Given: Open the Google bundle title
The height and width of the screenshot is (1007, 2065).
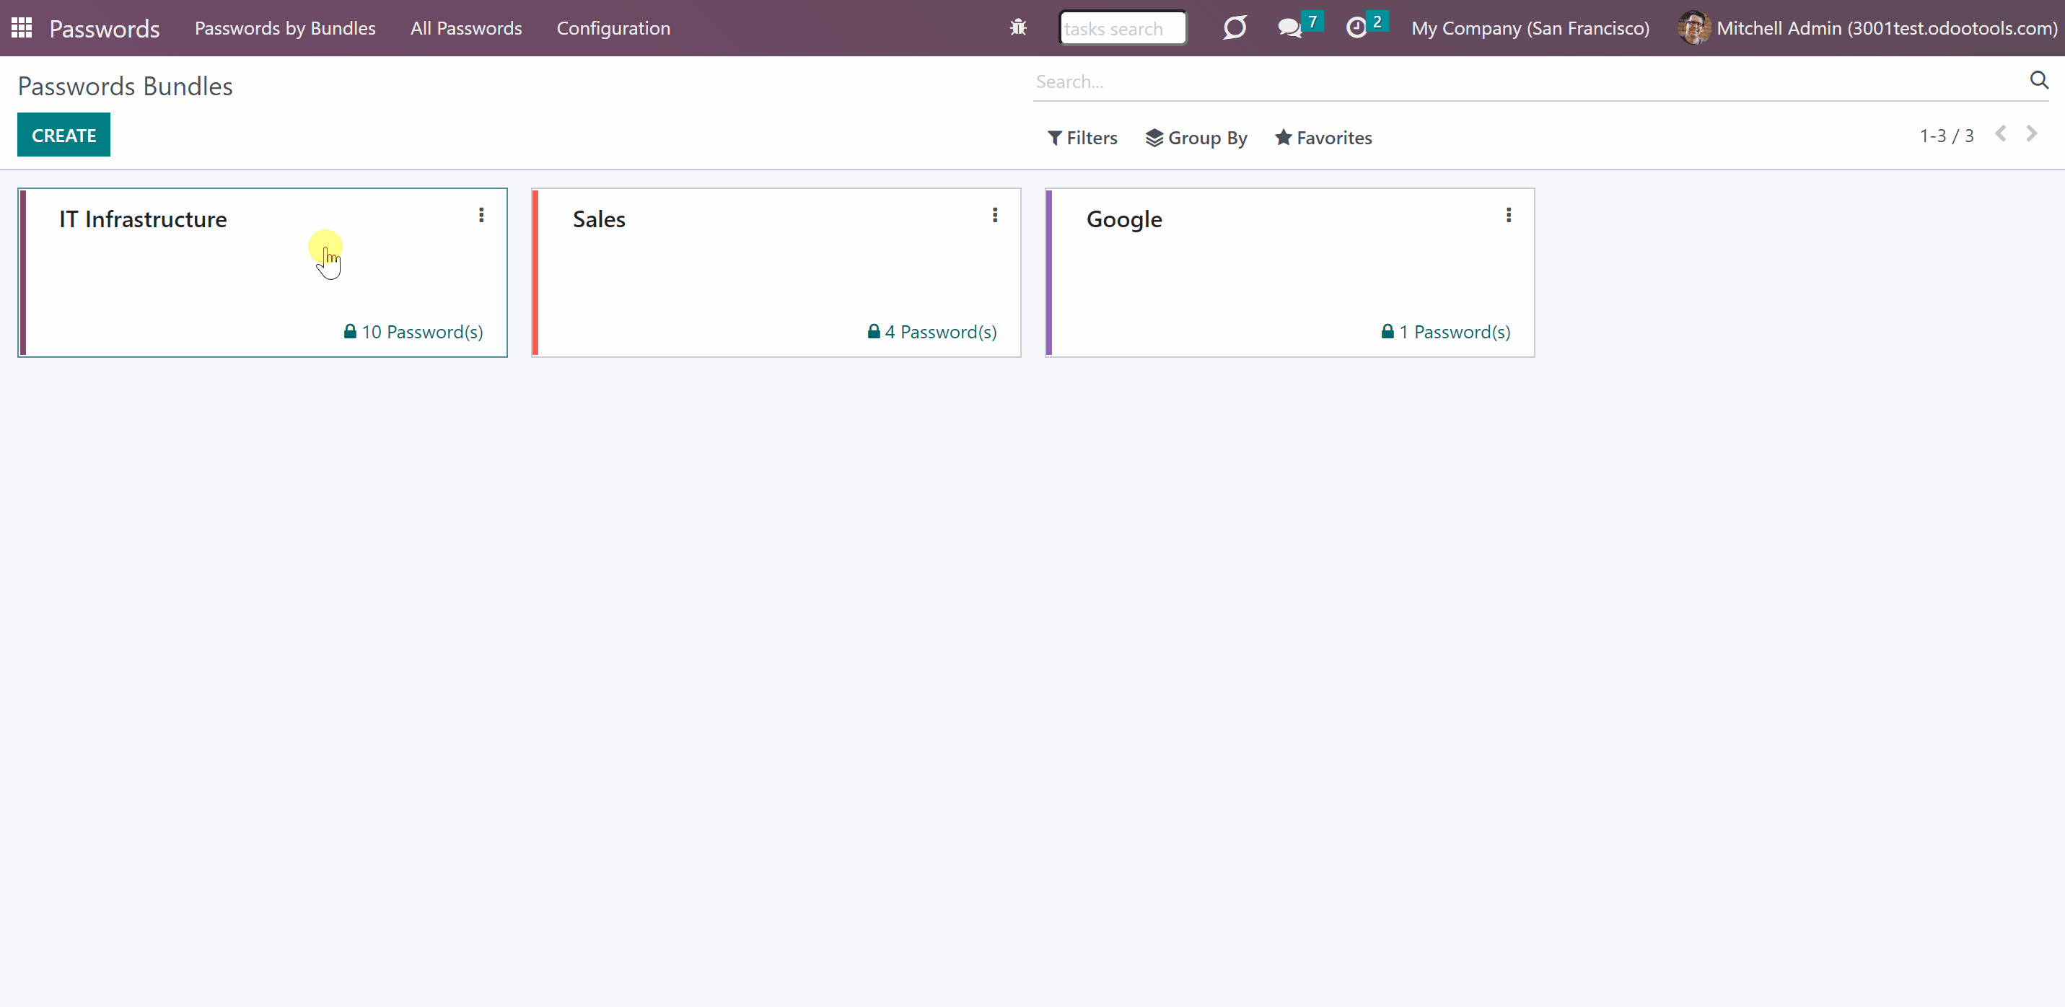Looking at the screenshot, I should click(1124, 220).
